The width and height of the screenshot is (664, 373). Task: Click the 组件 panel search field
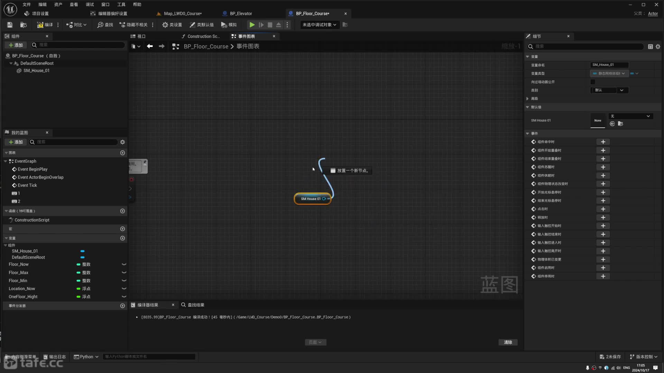click(78, 45)
